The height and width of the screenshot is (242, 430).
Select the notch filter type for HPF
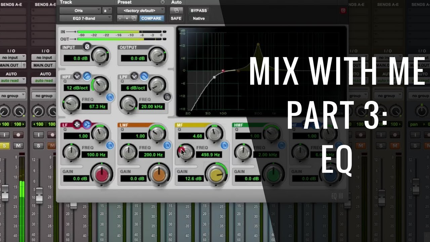pyautogui.click(x=77, y=76)
